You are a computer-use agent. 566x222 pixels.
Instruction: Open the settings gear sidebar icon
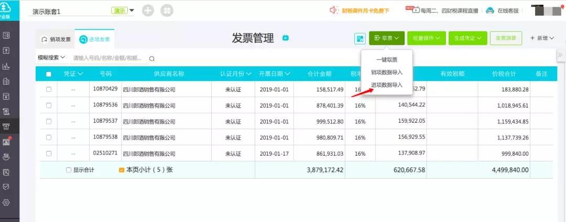pos(6,202)
